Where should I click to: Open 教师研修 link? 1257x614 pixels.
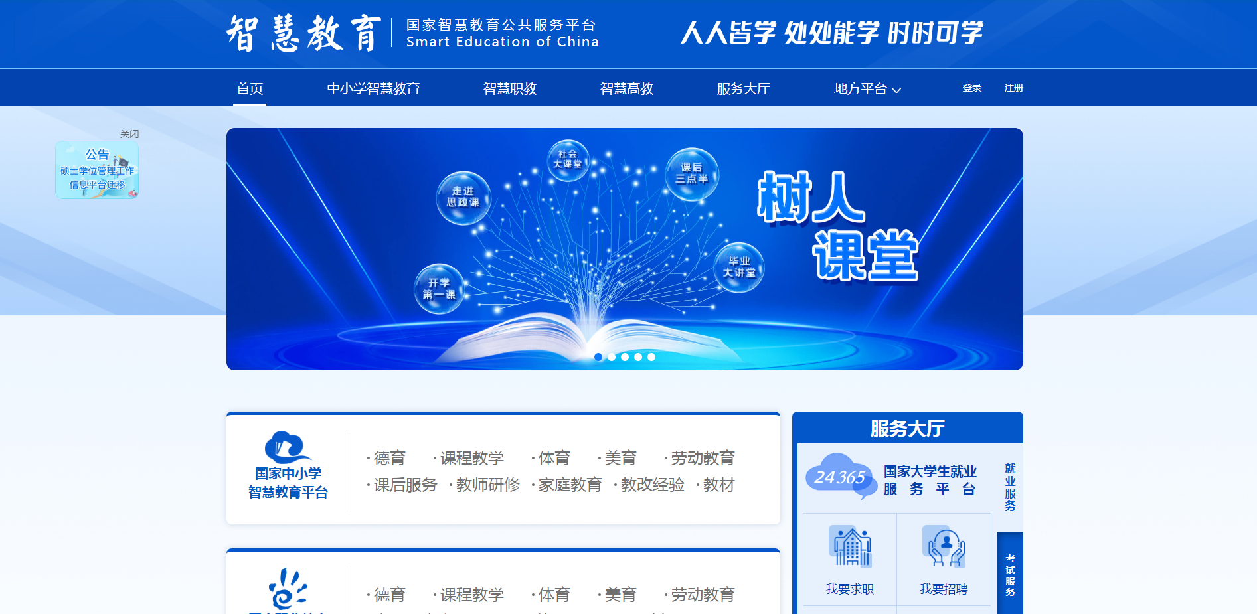coord(487,485)
